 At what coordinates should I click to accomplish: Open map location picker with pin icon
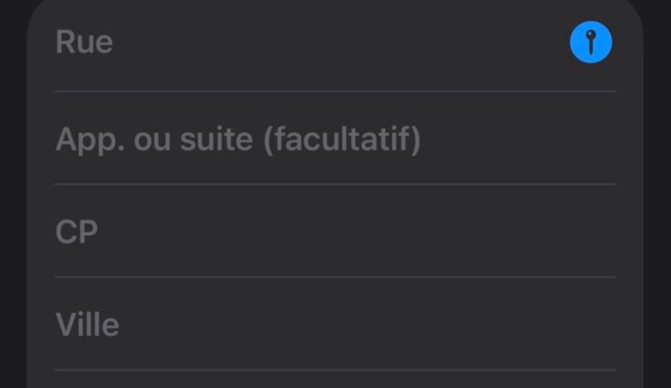(591, 43)
